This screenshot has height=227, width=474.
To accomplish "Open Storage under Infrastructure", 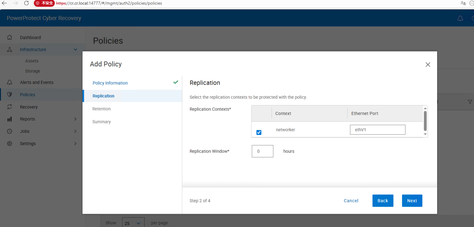I will coord(33,71).
